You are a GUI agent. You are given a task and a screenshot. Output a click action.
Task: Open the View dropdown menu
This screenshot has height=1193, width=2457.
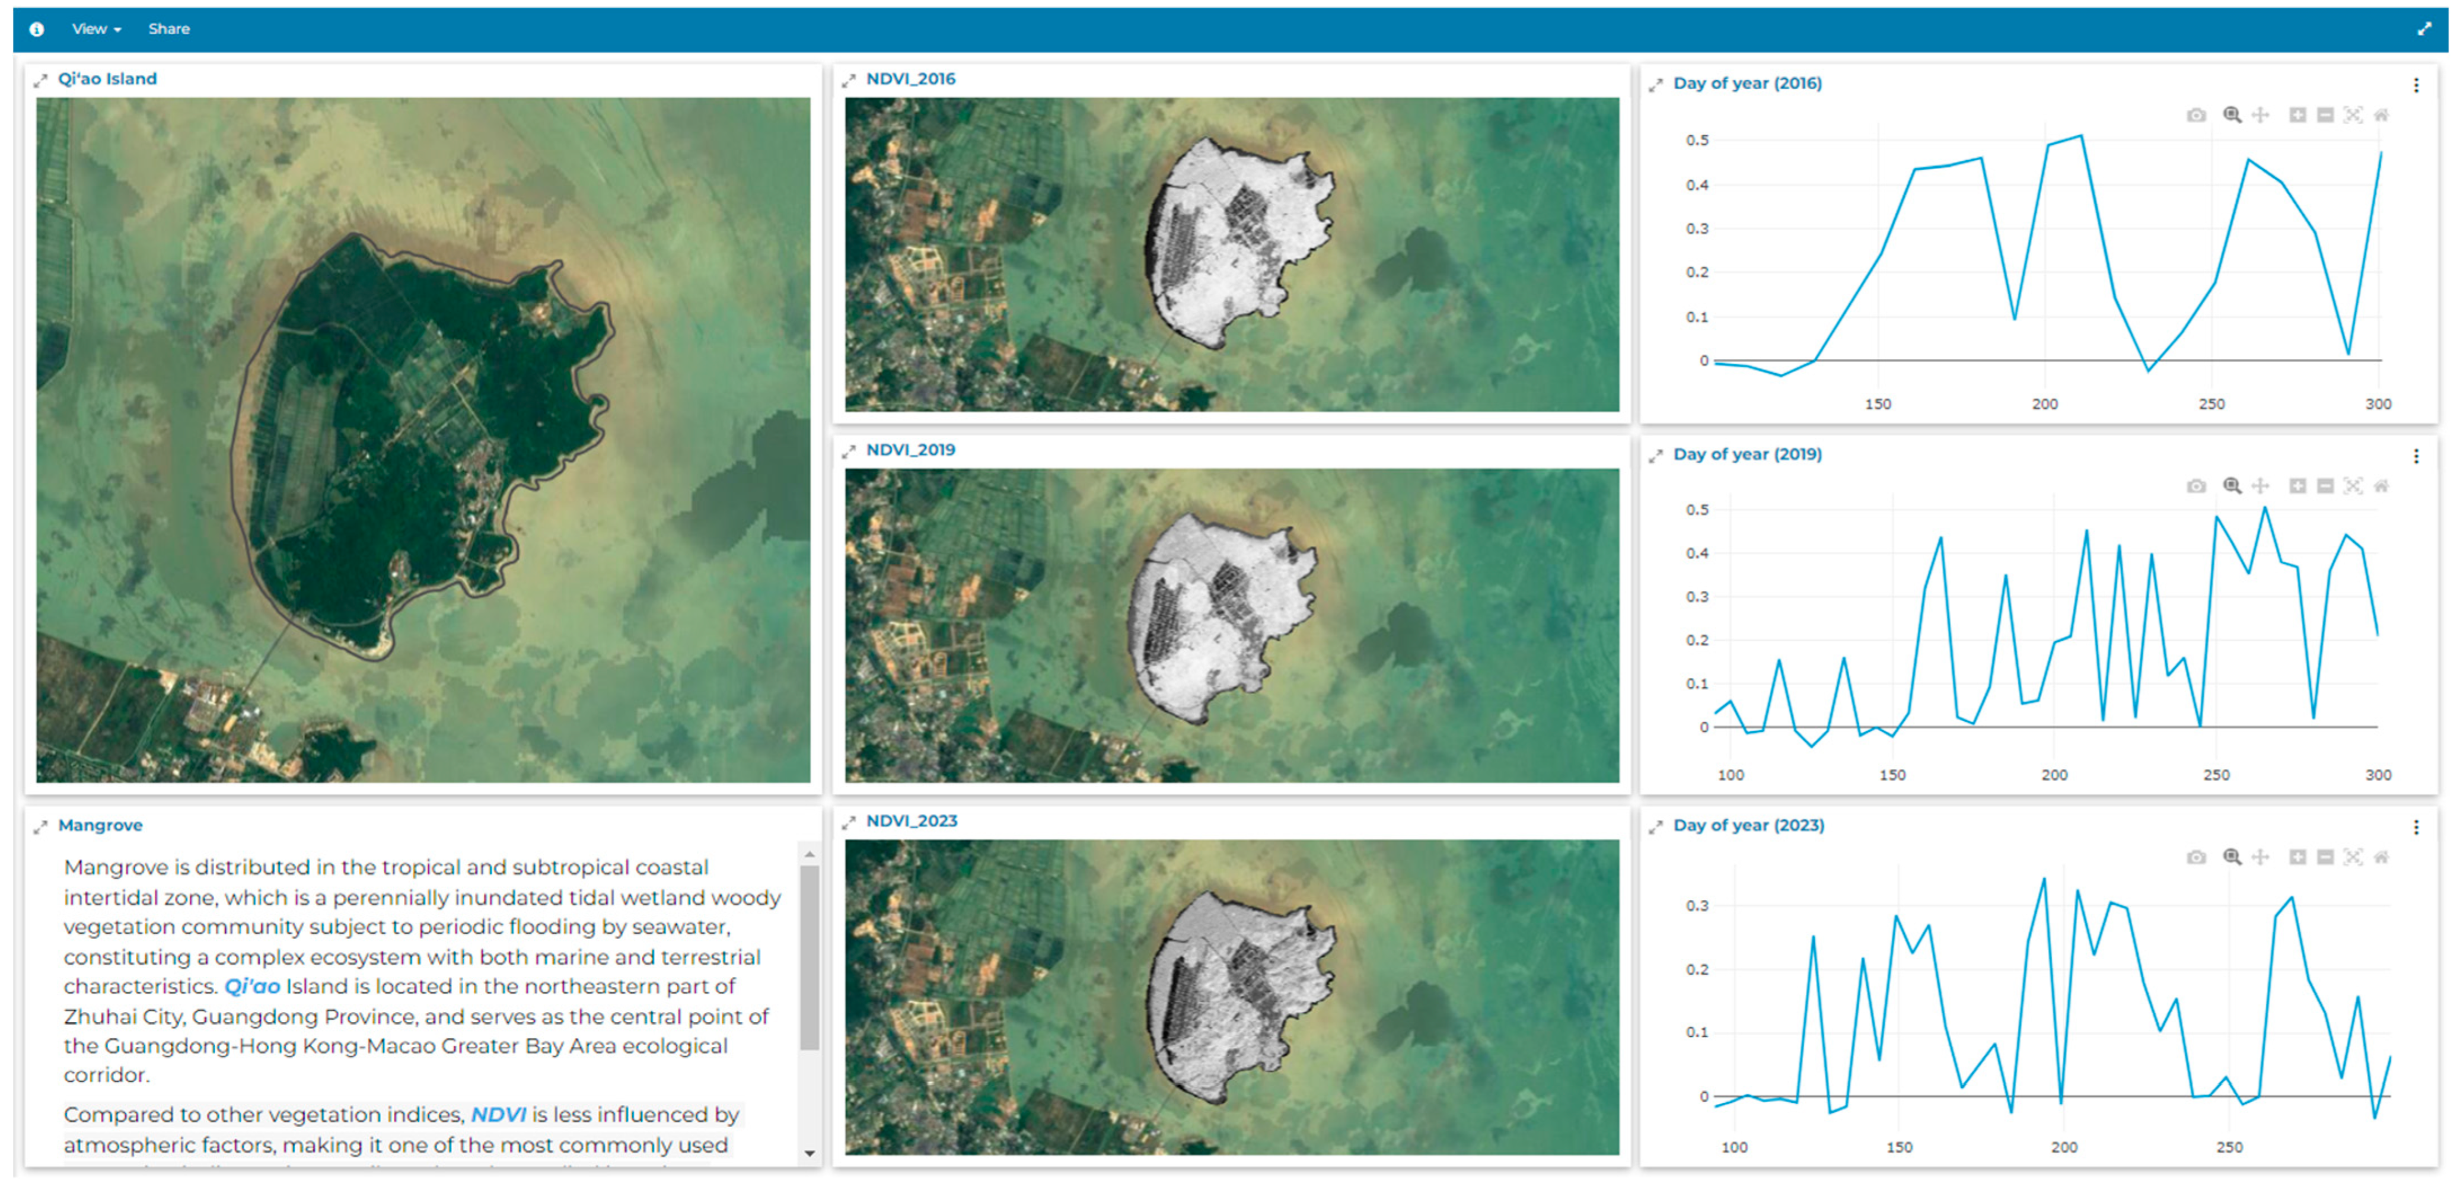[x=96, y=30]
